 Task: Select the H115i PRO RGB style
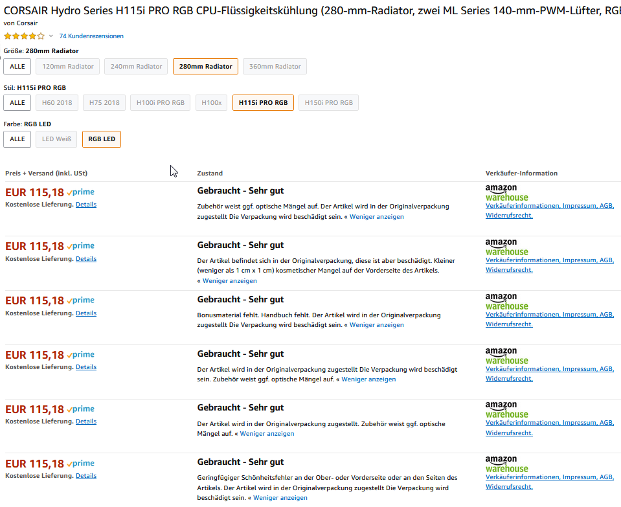pos(263,102)
